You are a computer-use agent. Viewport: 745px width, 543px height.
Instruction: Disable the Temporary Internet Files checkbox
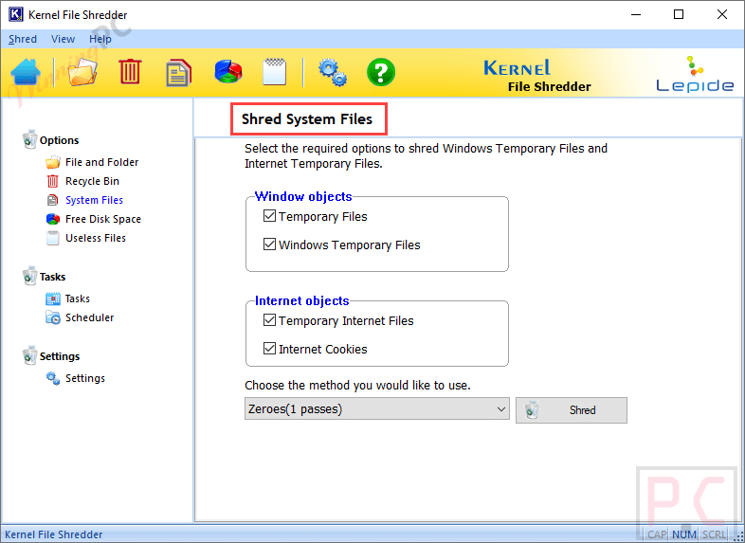click(x=269, y=320)
